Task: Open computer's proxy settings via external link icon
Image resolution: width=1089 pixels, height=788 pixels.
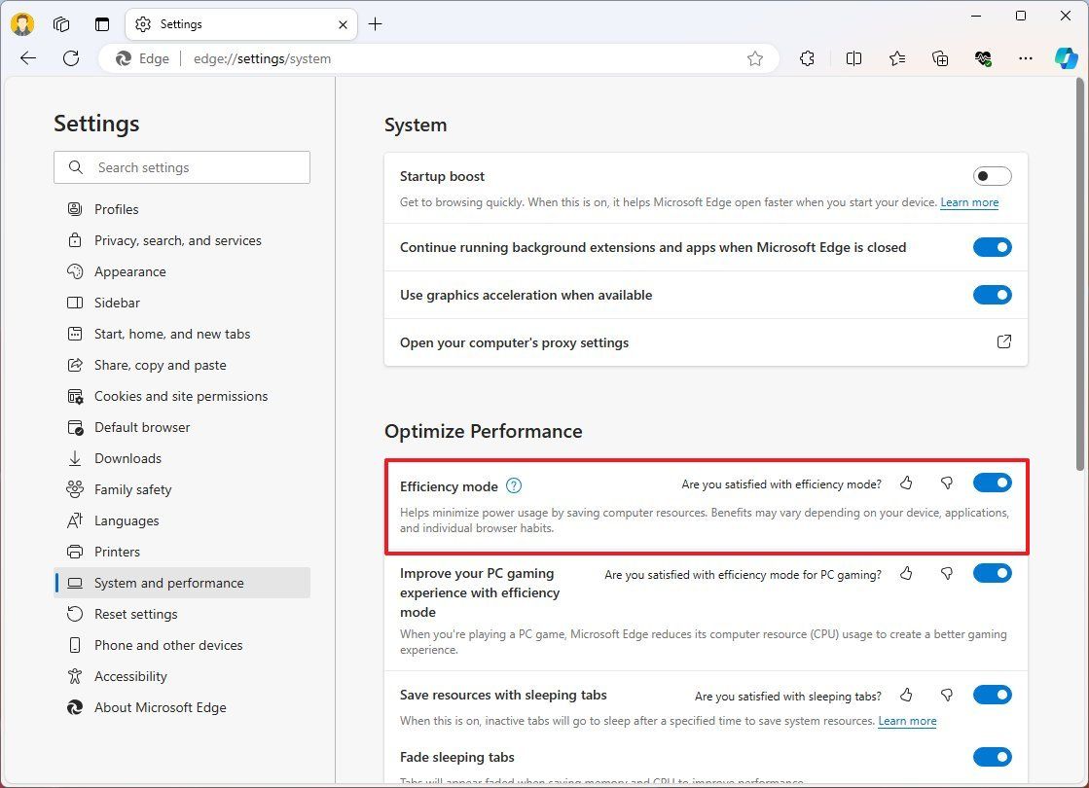Action: (x=1003, y=341)
